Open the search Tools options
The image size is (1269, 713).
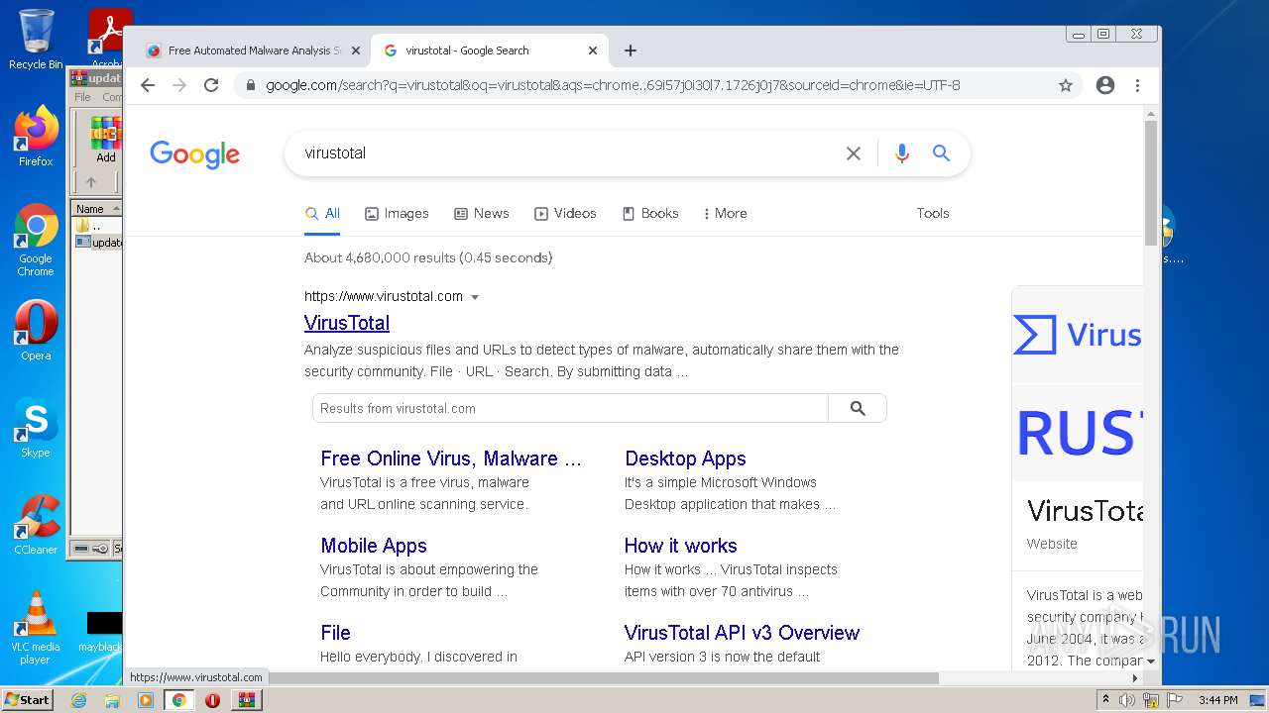pos(933,214)
